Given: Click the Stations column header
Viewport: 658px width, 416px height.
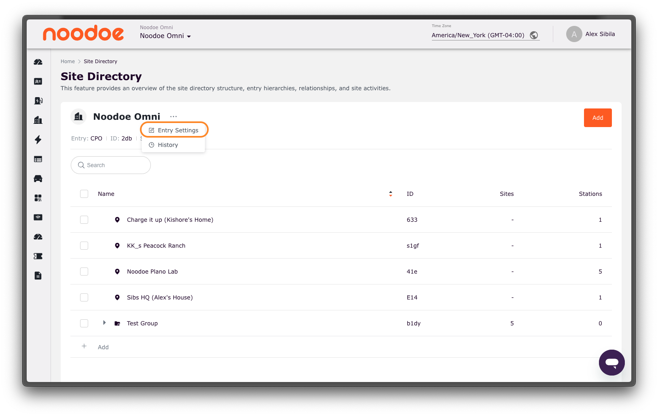Looking at the screenshot, I should click(x=590, y=194).
